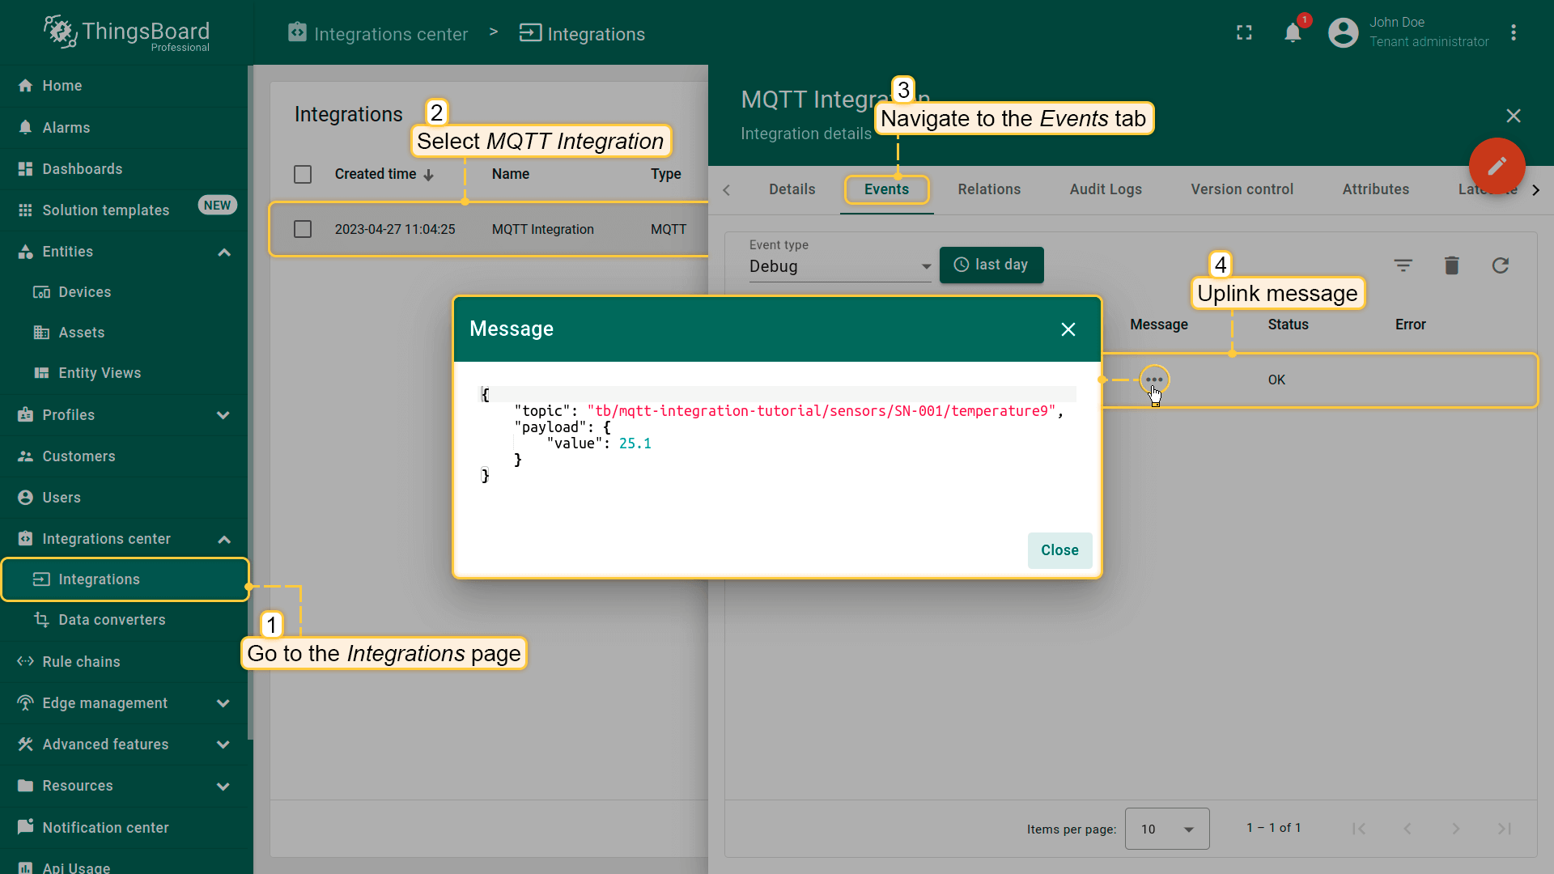Open the three-dot message details button
This screenshot has height=874, width=1554.
(x=1154, y=380)
